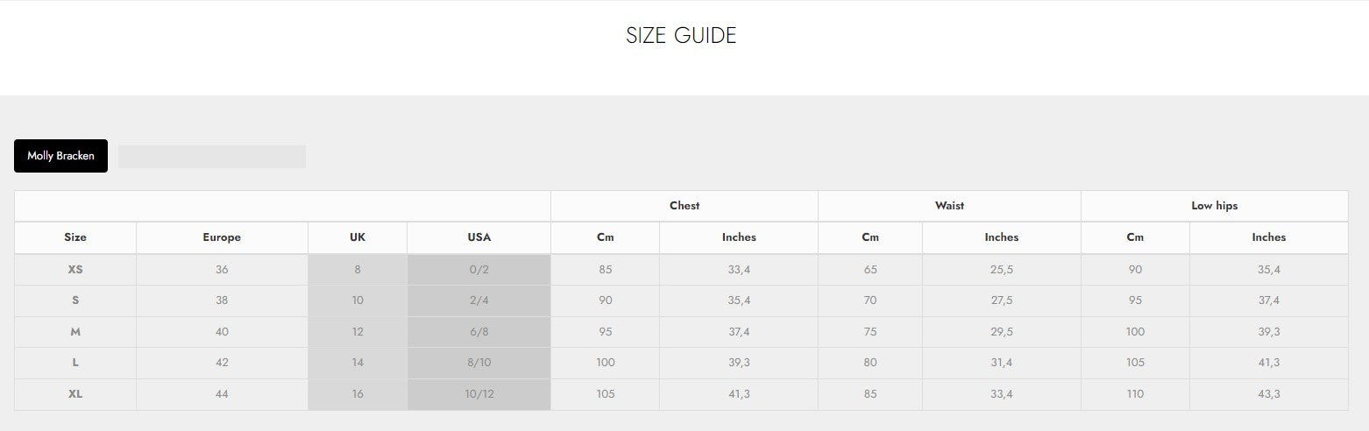Select the XL size row label
Image resolution: width=1369 pixels, height=431 pixels.
click(75, 394)
